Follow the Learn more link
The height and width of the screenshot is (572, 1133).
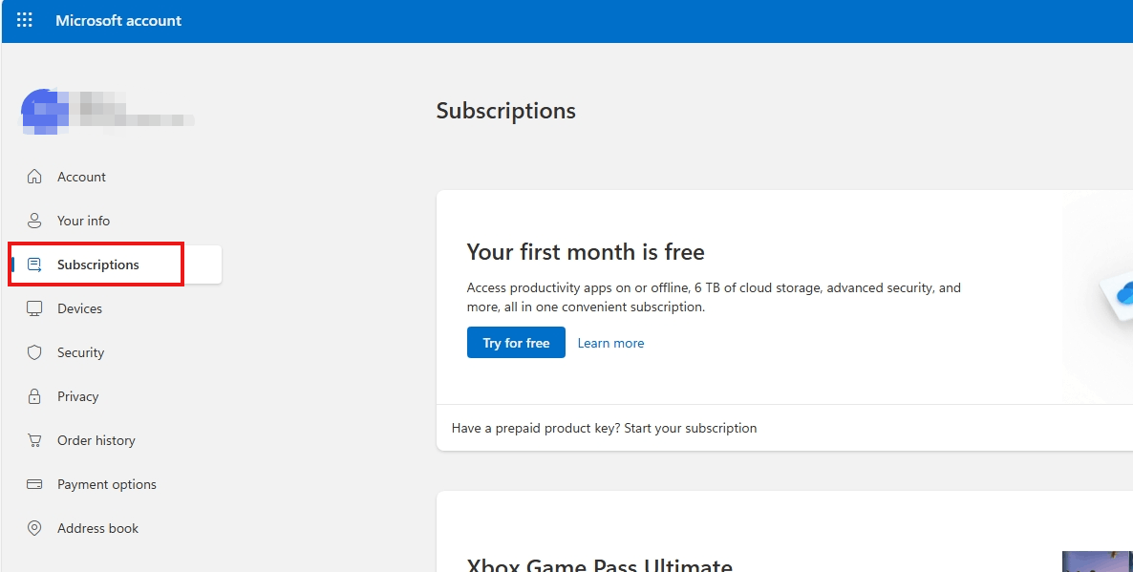[610, 343]
